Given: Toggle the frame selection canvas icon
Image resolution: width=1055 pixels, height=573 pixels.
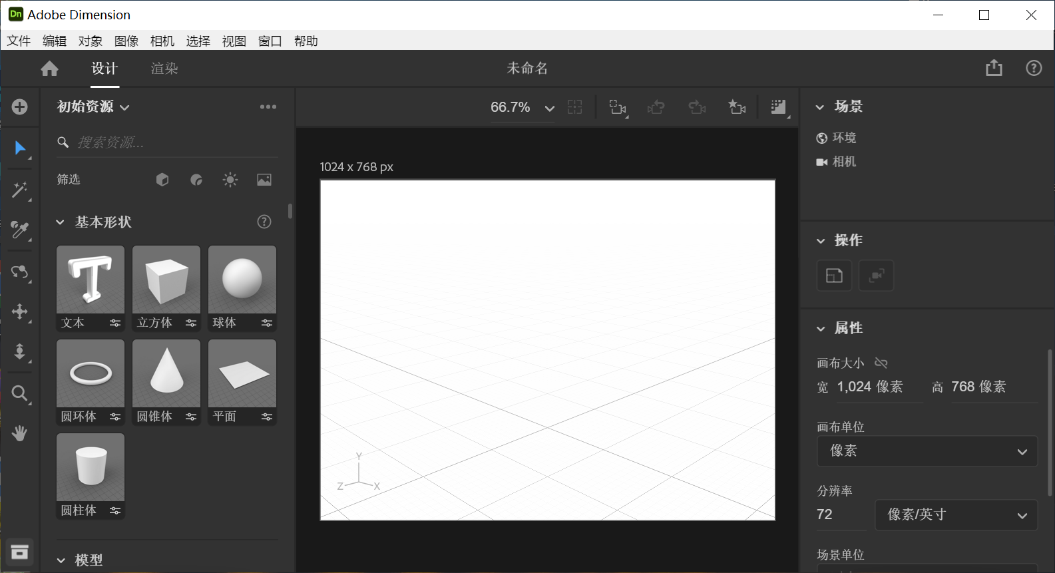Looking at the screenshot, I should point(575,107).
